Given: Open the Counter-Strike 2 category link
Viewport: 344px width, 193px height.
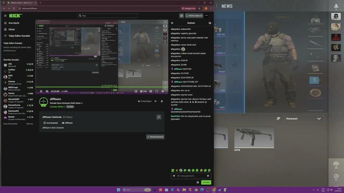Looking at the screenshot, I should click(57, 107).
